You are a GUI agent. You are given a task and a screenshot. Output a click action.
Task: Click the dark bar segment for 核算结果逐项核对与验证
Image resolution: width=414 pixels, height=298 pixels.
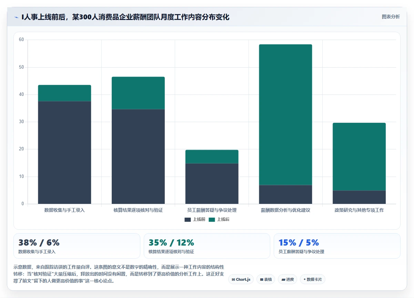click(x=138, y=157)
